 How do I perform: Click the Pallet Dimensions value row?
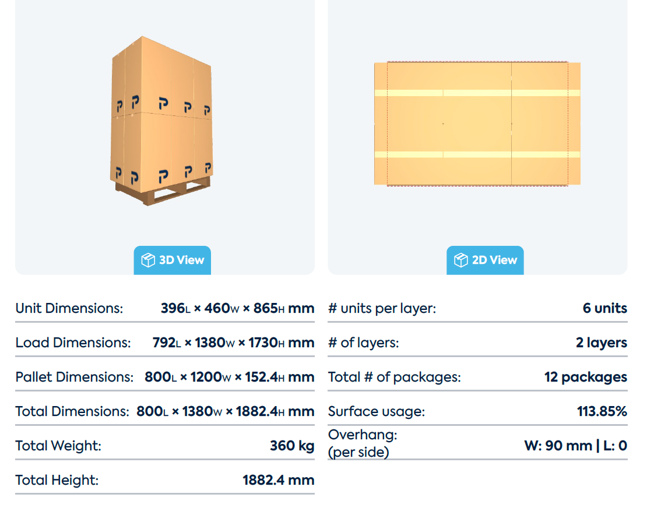[164, 377]
